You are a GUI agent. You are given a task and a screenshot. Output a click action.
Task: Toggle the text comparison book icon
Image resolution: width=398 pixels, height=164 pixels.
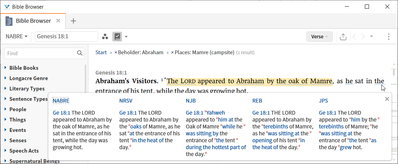[x=117, y=37]
